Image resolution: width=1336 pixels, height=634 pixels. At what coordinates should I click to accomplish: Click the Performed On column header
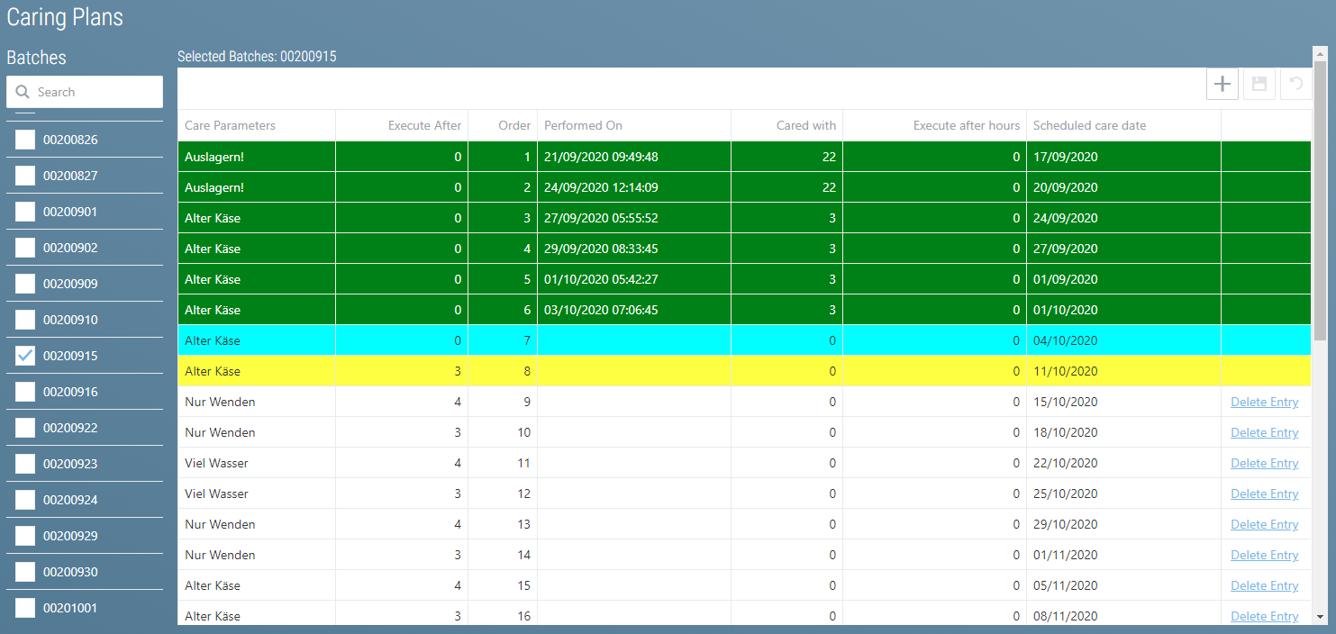(x=583, y=125)
